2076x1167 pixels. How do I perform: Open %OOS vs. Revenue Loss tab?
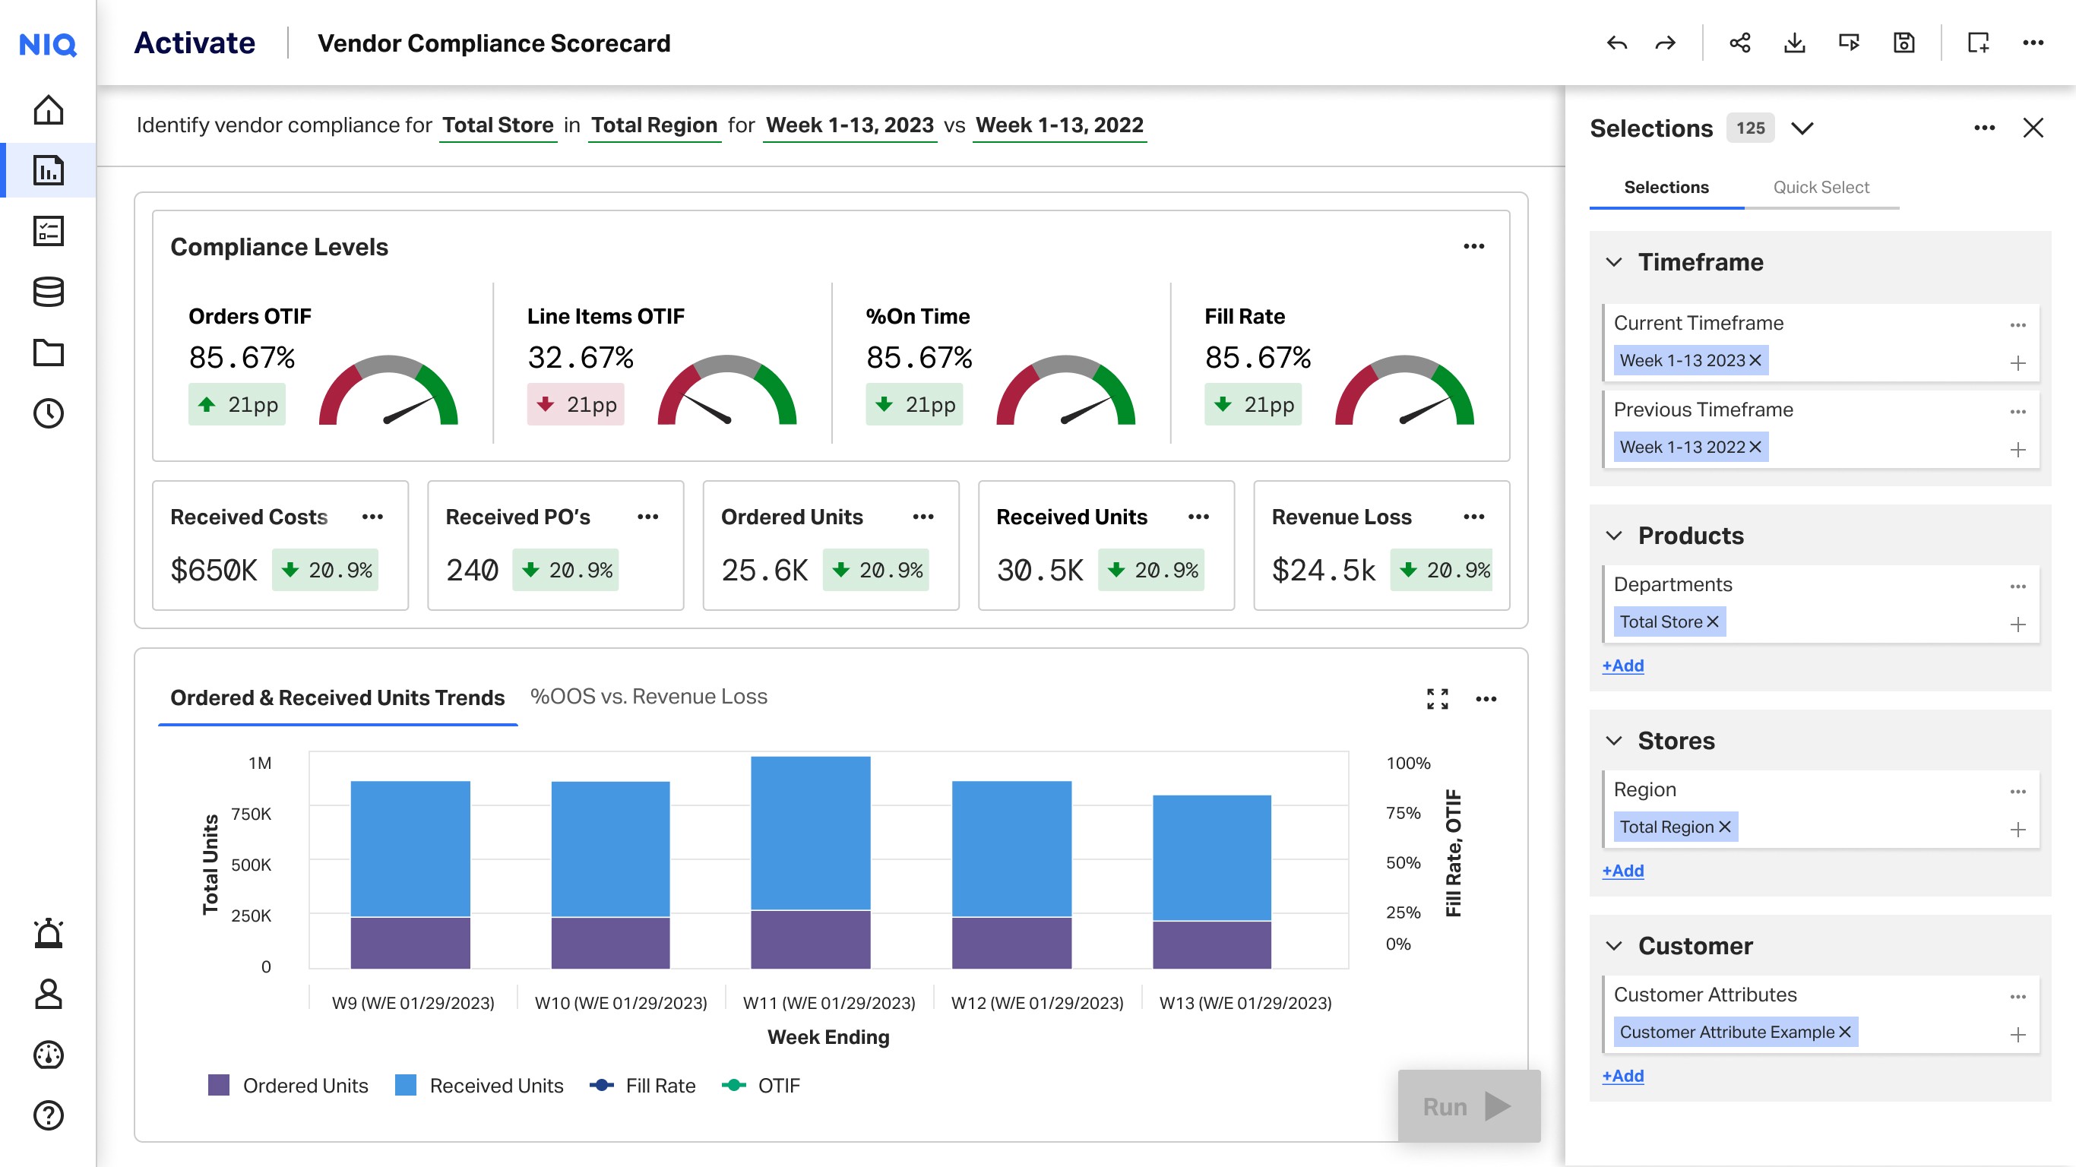pyautogui.click(x=648, y=697)
